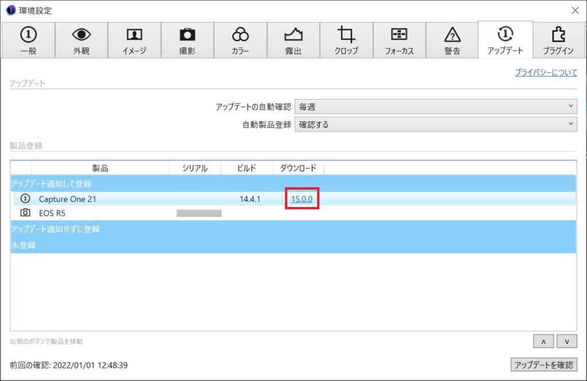Click the EOS R5 camera icon
This screenshot has height=381, width=587.
tap(25, 213)
